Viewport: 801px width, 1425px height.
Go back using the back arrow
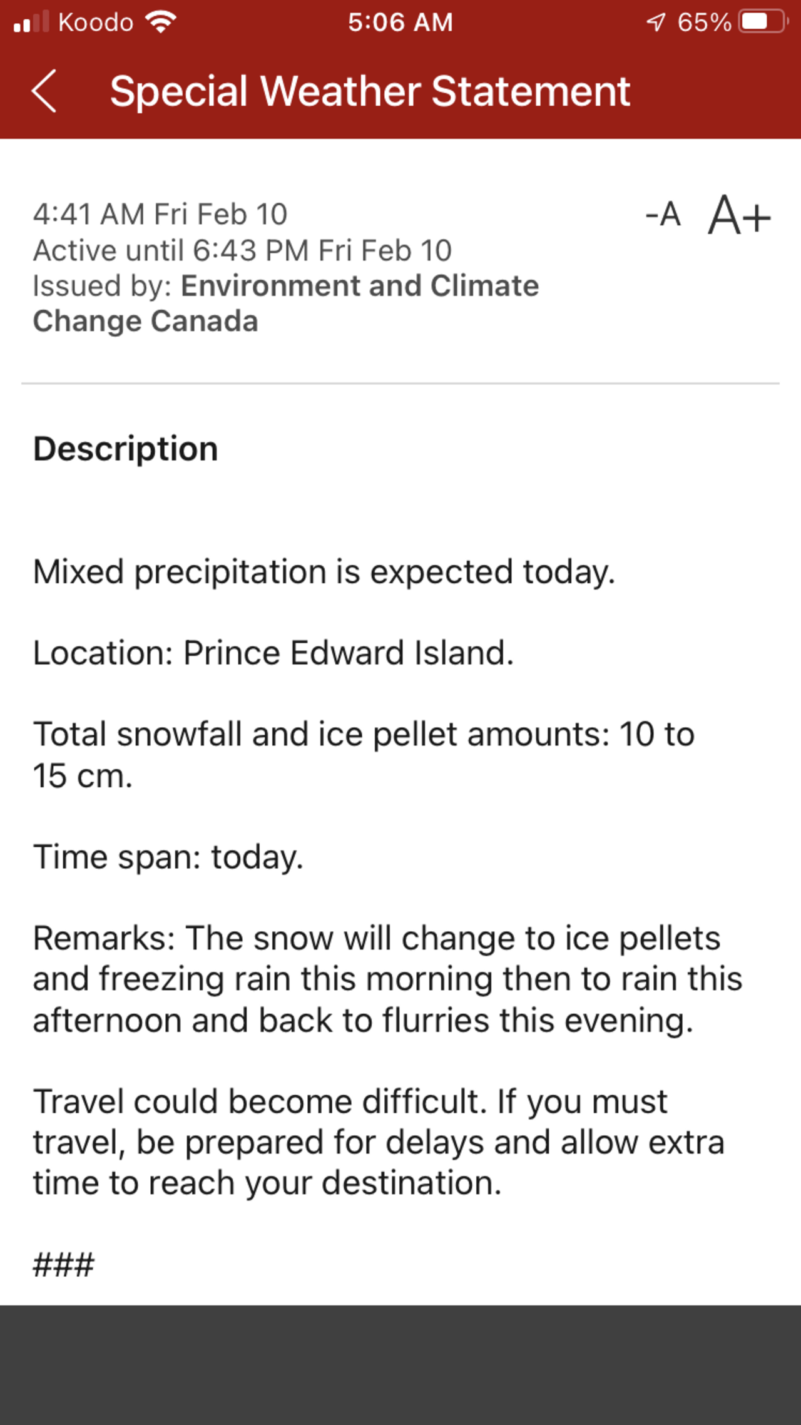(x=44, y=91)
